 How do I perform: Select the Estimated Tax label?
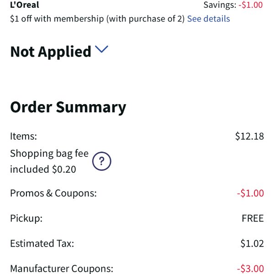coord(42,243)
